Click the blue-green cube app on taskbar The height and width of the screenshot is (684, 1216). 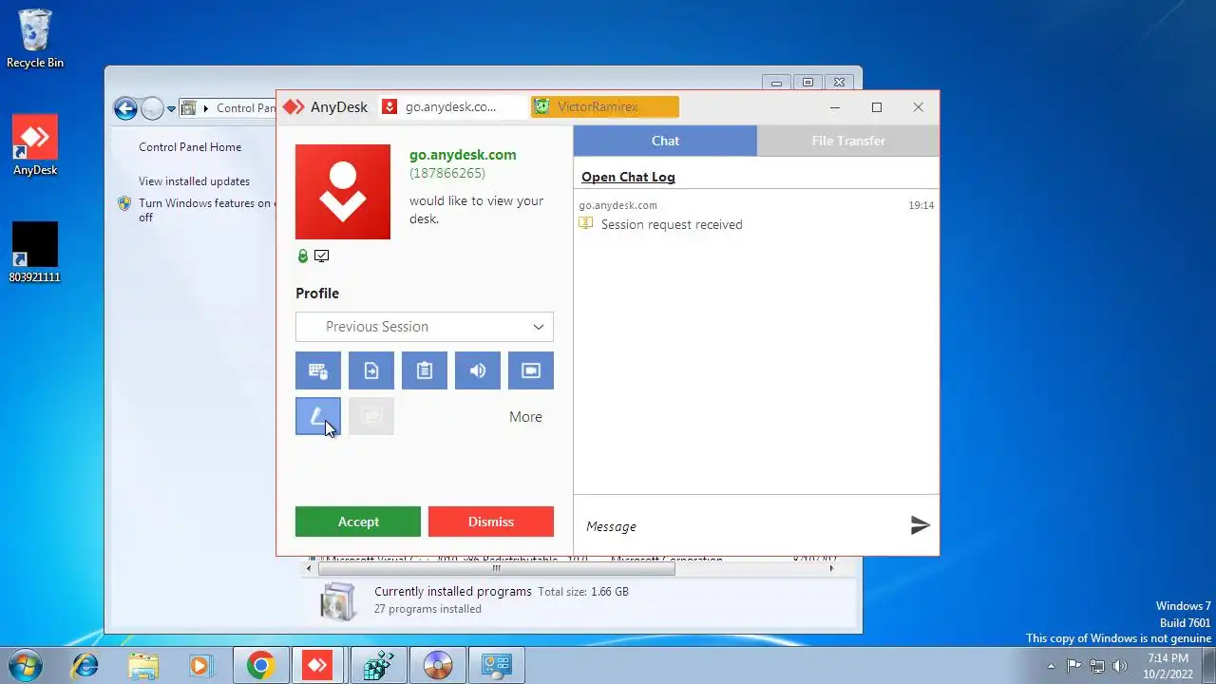coord(378,666)
